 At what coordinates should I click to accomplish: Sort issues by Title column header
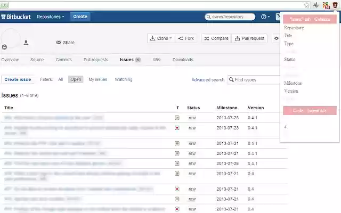click(x=9, y=108)
